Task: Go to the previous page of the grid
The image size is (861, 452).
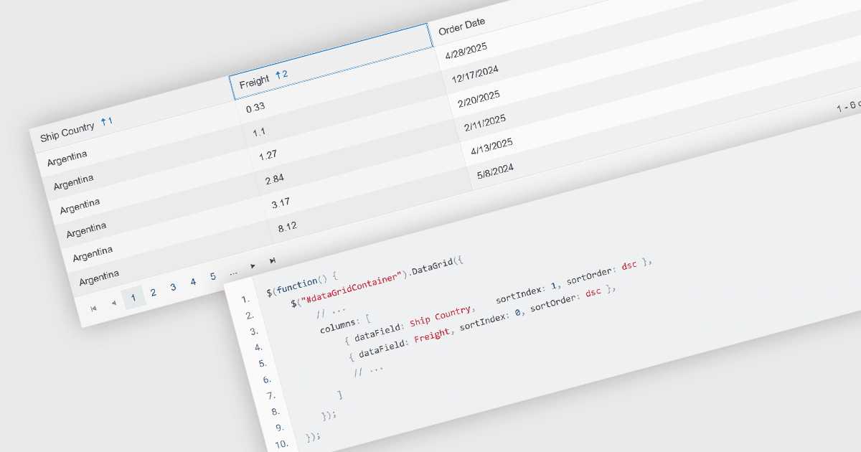Action: coord(113,303)
